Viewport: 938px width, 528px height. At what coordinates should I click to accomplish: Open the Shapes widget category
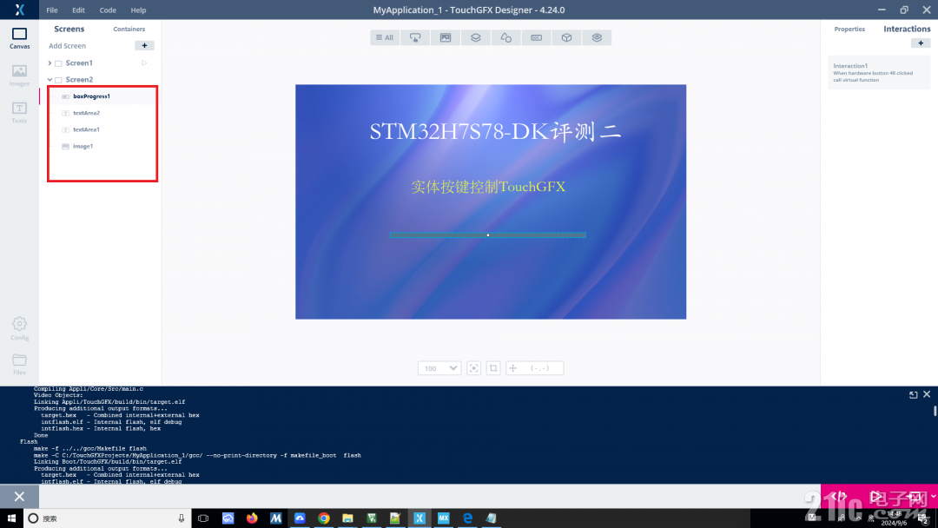pyautogui.click(x=506, y=37)
